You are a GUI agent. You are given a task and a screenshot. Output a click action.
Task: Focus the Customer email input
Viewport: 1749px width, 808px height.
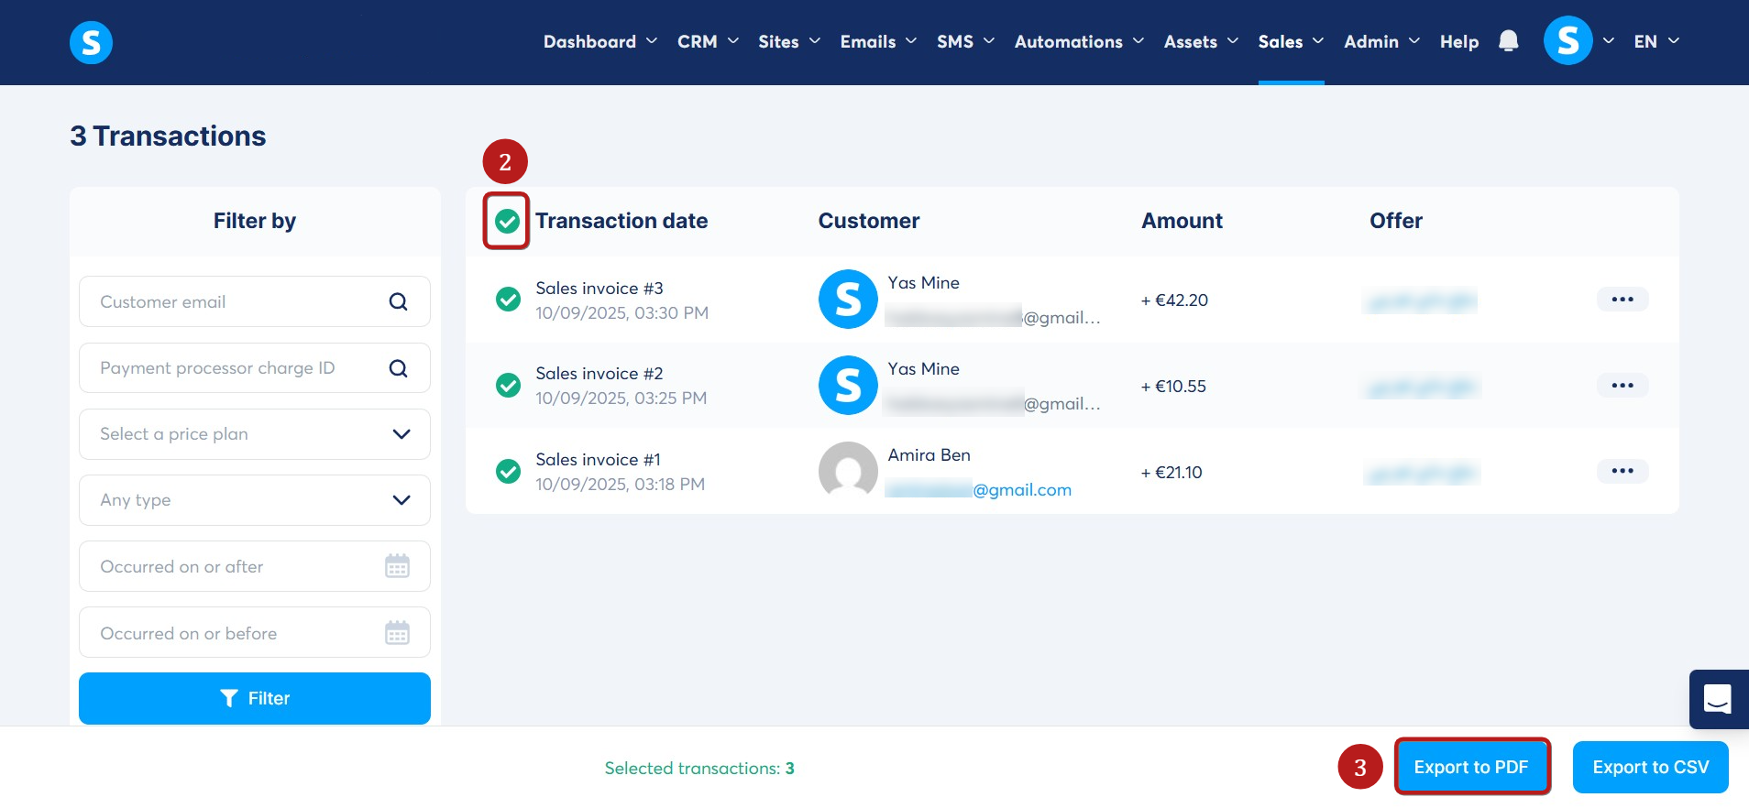255,301
